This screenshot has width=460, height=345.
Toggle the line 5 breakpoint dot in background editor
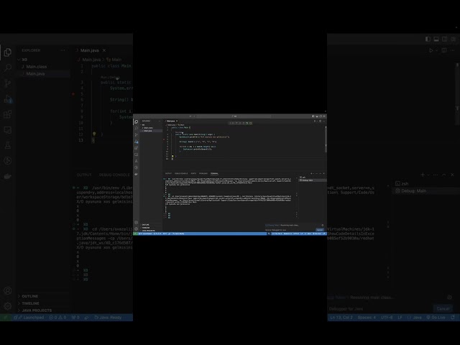(73, 94)
